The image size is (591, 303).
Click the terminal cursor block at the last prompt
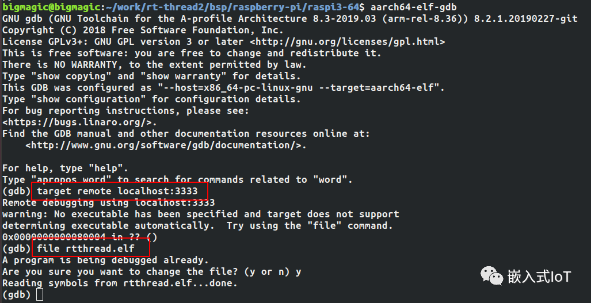[40, 294]
